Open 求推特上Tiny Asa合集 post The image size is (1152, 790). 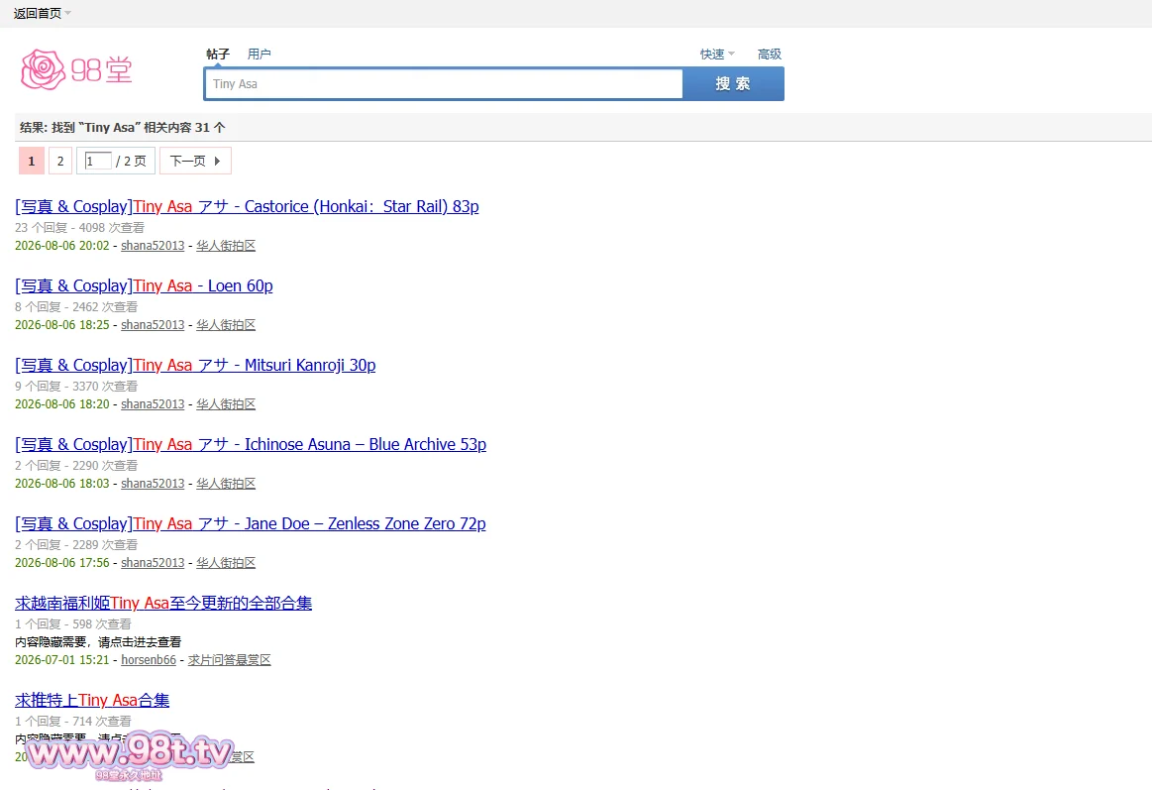tap(92, 701)
